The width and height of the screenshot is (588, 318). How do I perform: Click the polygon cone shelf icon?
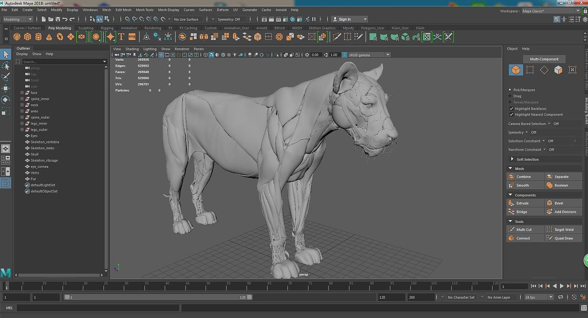49,37
